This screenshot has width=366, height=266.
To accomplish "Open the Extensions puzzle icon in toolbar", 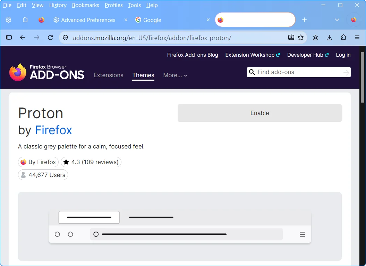I will pos(343,38).
